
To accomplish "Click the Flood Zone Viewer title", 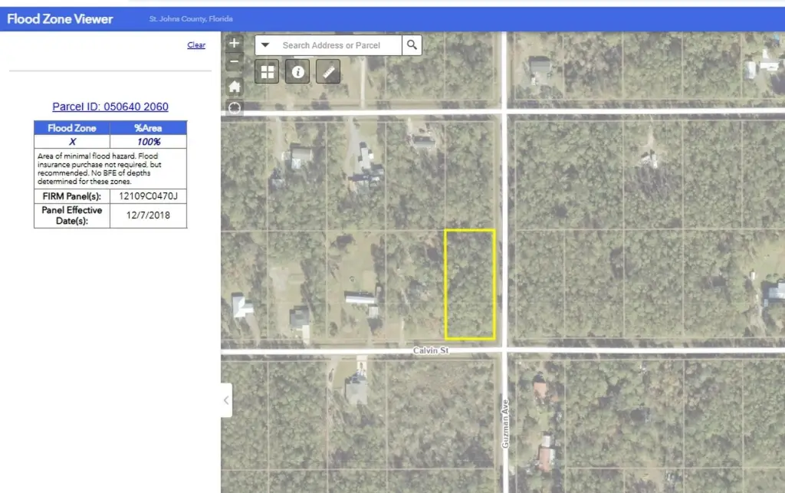I will [60, 18].
